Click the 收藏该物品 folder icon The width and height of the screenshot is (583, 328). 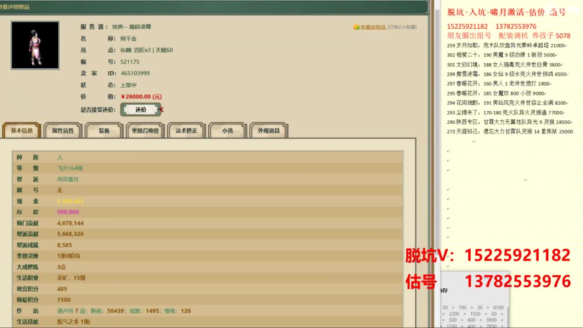coord(356,27)
